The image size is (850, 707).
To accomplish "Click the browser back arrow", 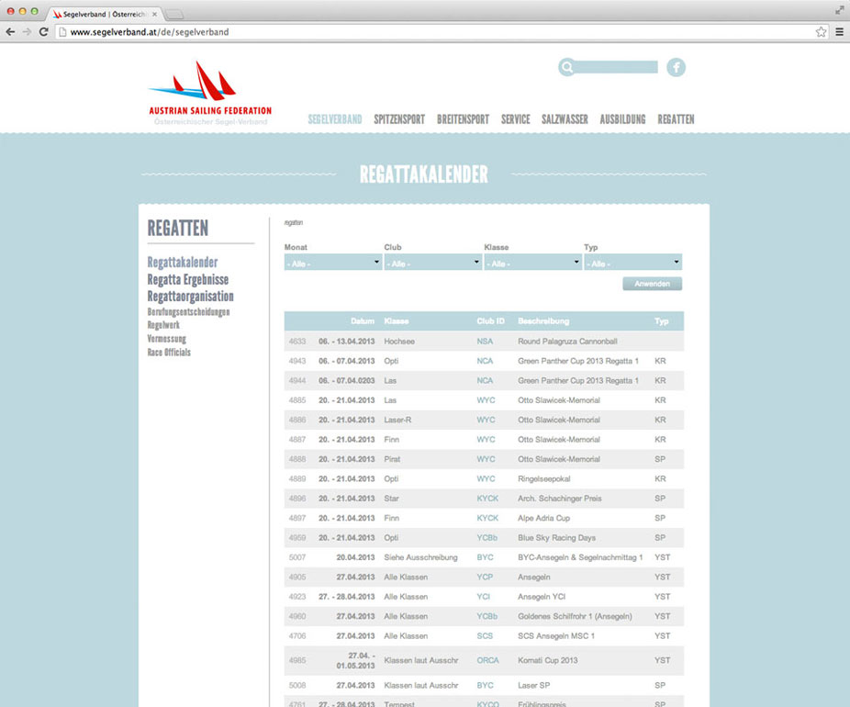I will pos(10,31).
